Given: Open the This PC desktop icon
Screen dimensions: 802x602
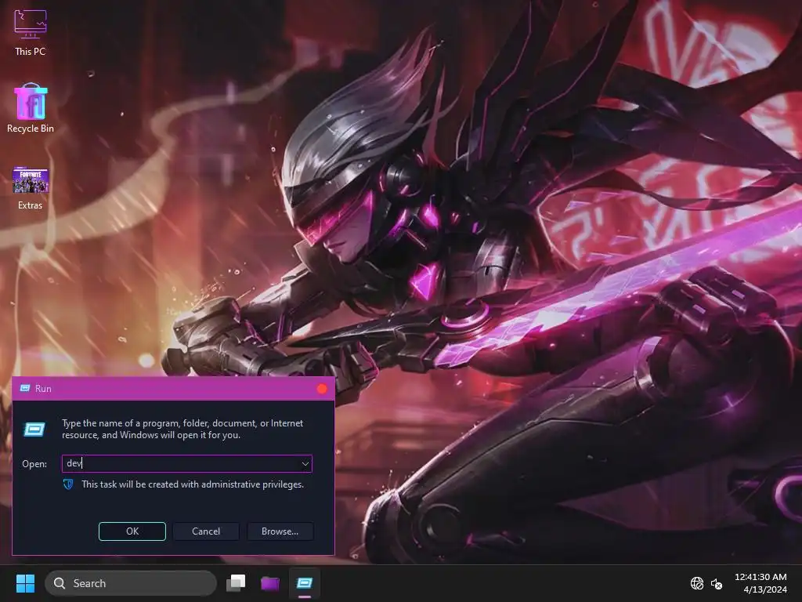Looking at the screenshot, I should pyautogui.click(x=31, y=33).
